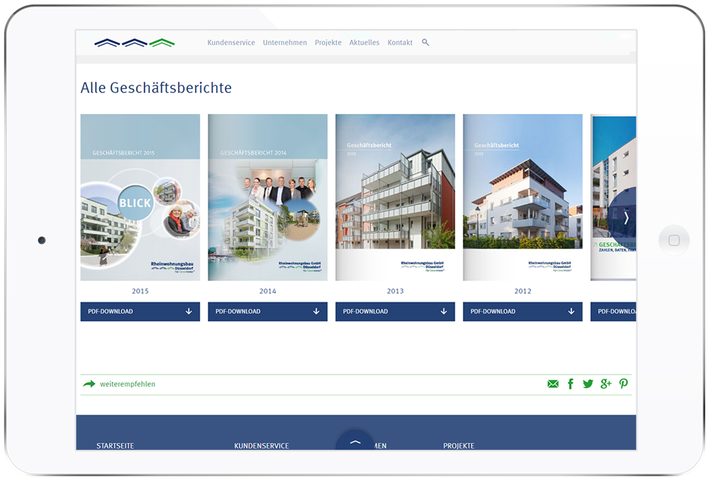Download the 2012 report PDF

click(x=523, y=311)
